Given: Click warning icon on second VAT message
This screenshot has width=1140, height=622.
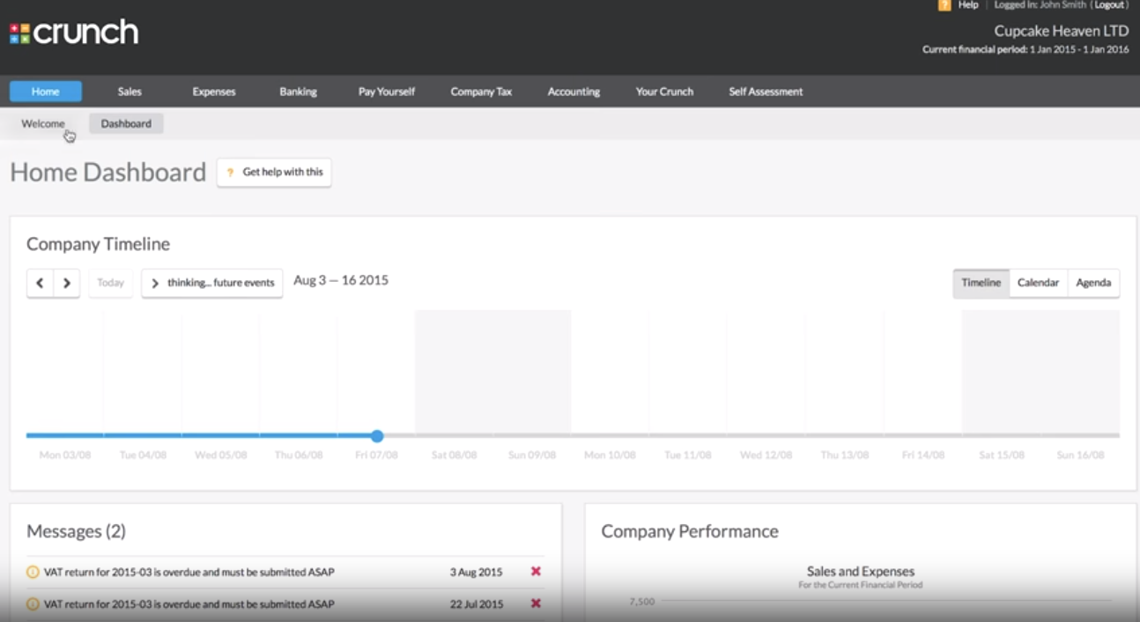Looking at the screenshot, I should pyautogui.click(x=33, y=604).
